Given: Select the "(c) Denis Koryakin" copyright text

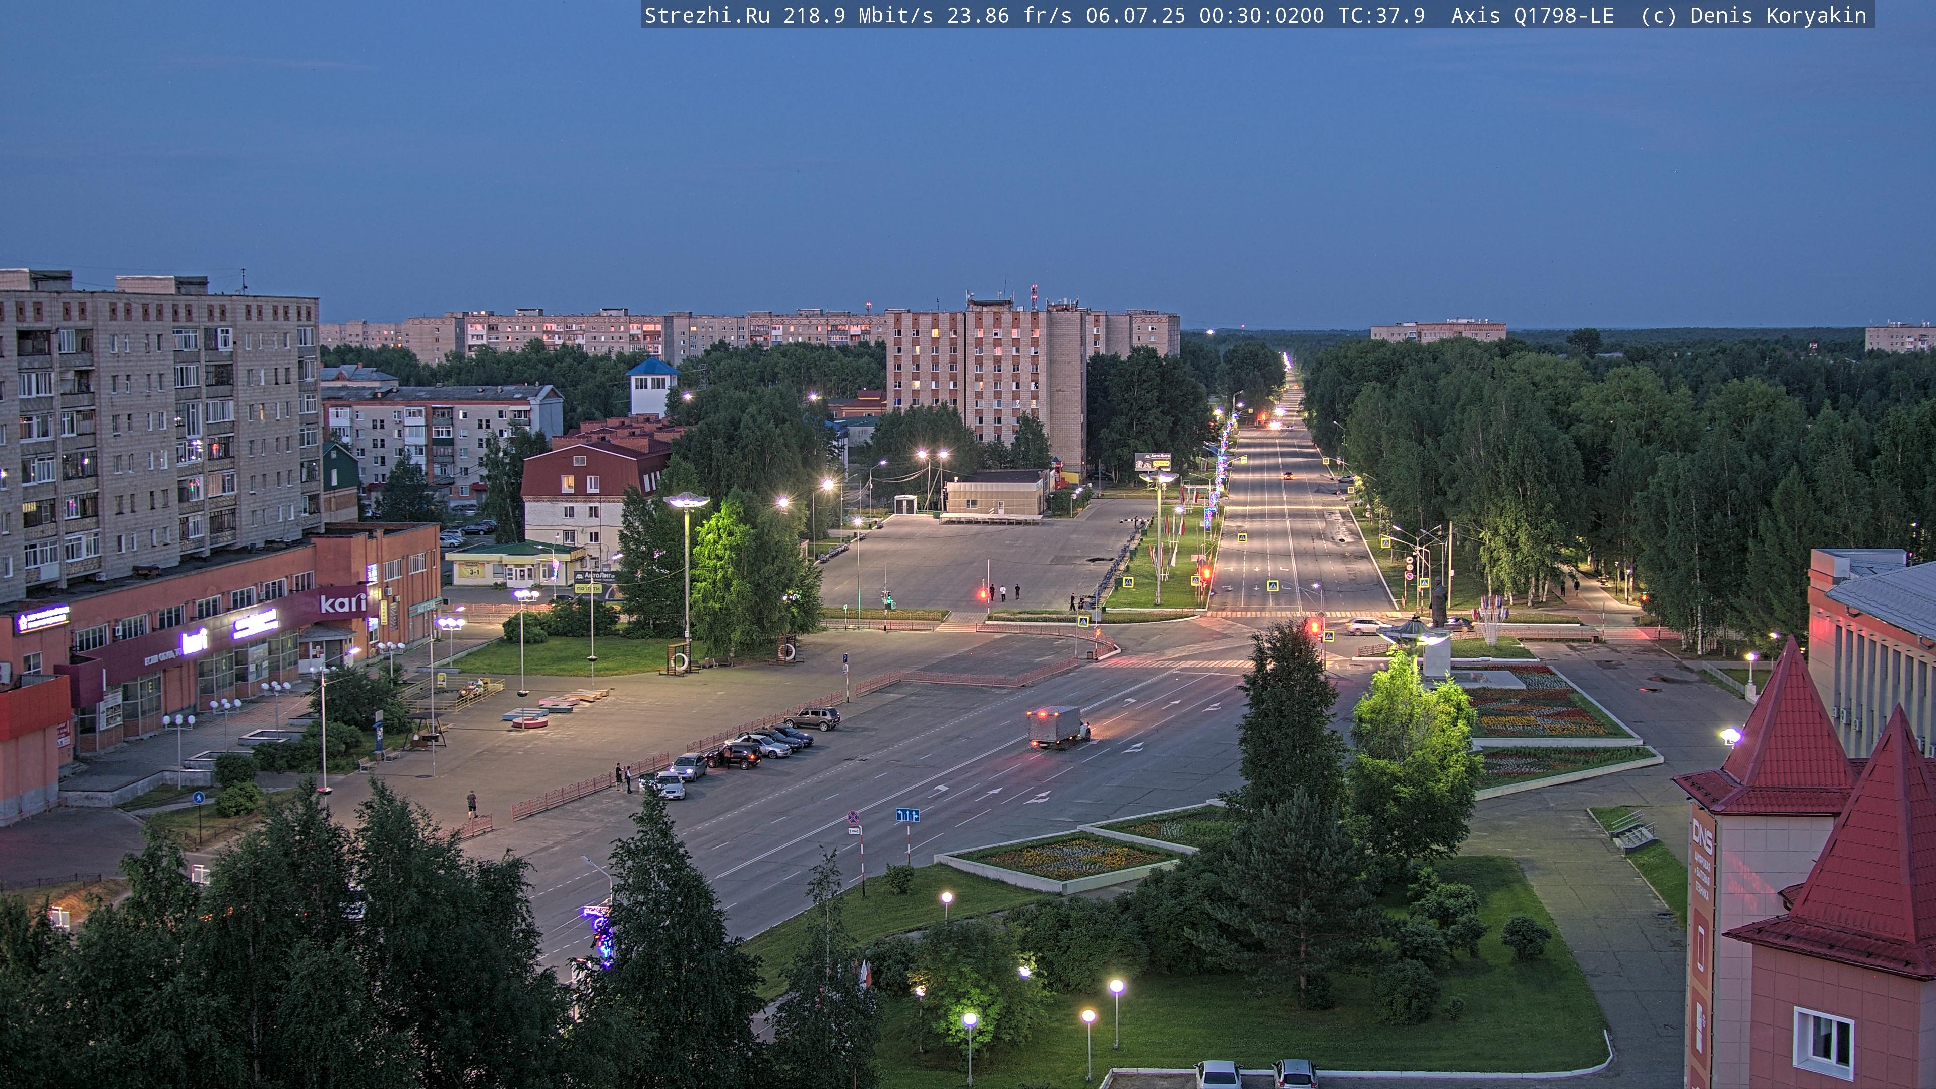Looking at the screenshot, I should click(1753, 15).
